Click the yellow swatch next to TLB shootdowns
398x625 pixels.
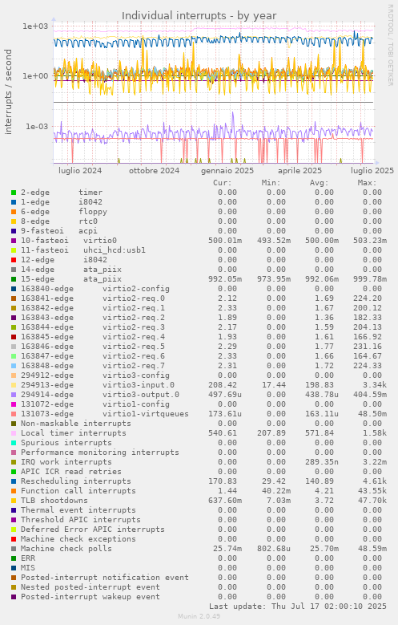click(14, 500)
